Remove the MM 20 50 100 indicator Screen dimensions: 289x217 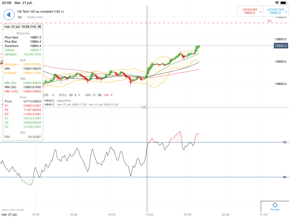(x=111, y=95)
